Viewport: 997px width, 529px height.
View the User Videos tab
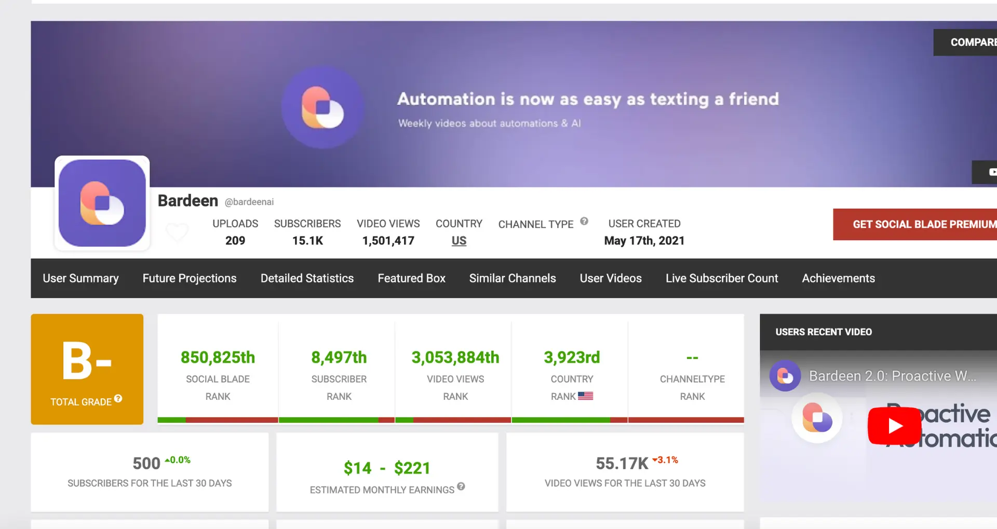tap(611, 279)
